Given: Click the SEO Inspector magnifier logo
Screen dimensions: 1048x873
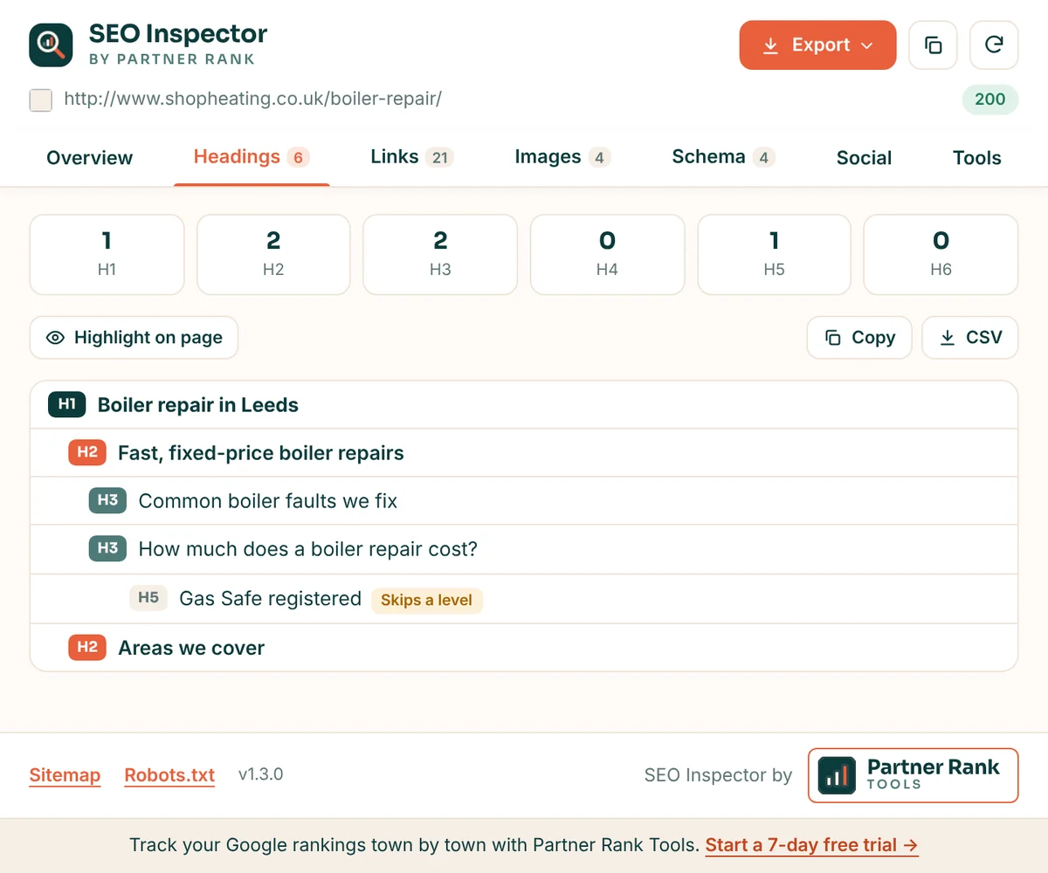Looking at the screenshot, I should click(x=51, y=45).
